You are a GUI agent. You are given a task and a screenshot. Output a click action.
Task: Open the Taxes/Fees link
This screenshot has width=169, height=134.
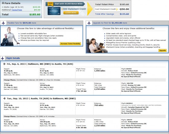pyautogui.click(x=17, y=10)
